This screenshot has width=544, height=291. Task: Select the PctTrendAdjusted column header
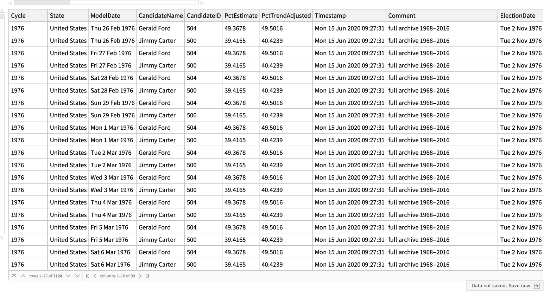point(286,15)
